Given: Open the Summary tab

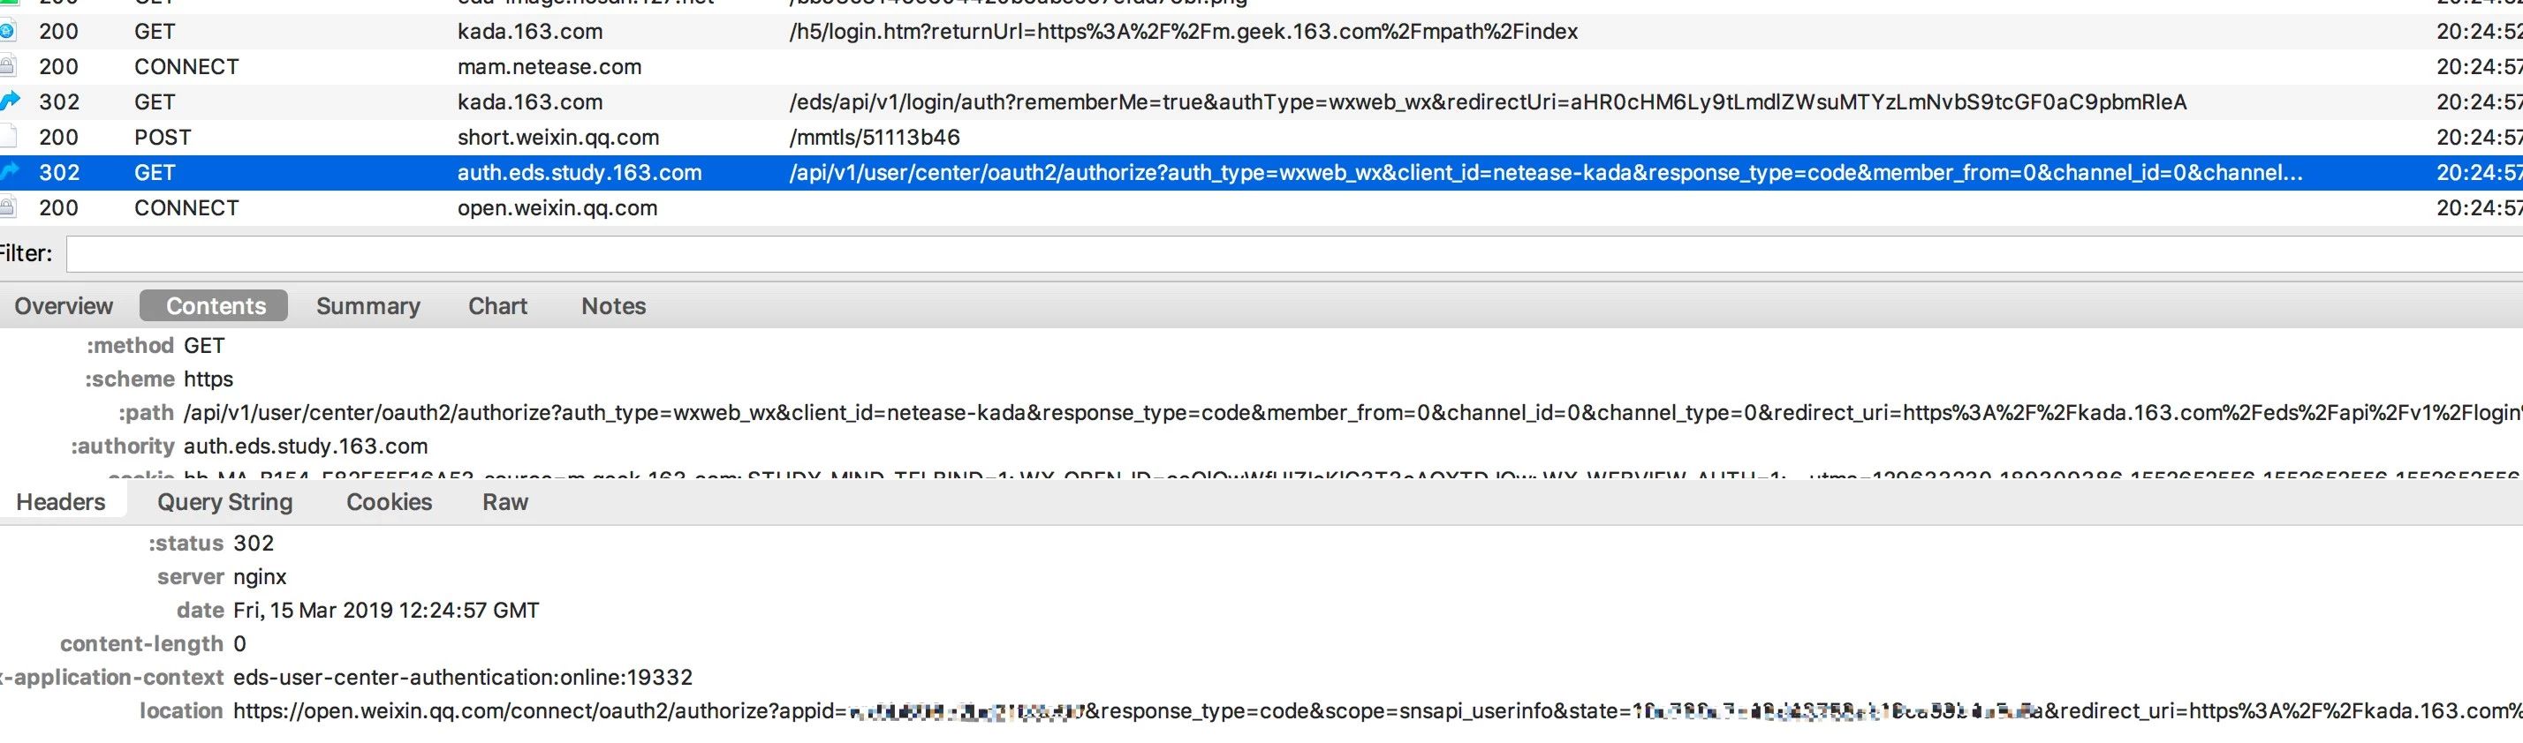Looking at the screenshot, I should pyautogui.click(x=368, y=305).
